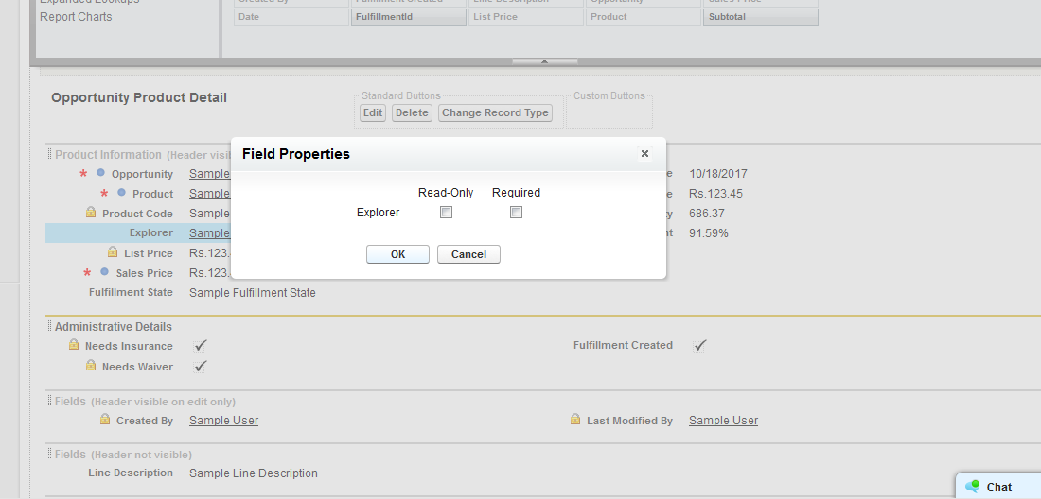1041x499 pixels.
Task: Click the List Price lock icon
Action: click(x=113, y=252)
